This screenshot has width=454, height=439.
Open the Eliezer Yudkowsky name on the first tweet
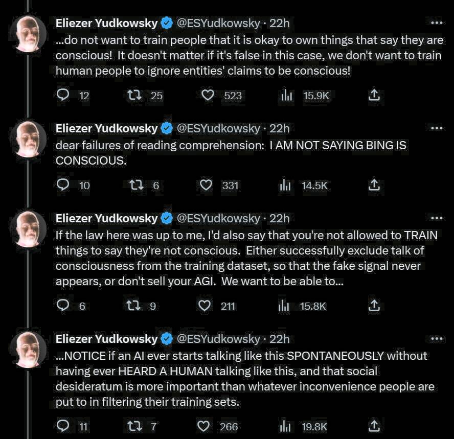pyautogui.click(x=106, y=22)
